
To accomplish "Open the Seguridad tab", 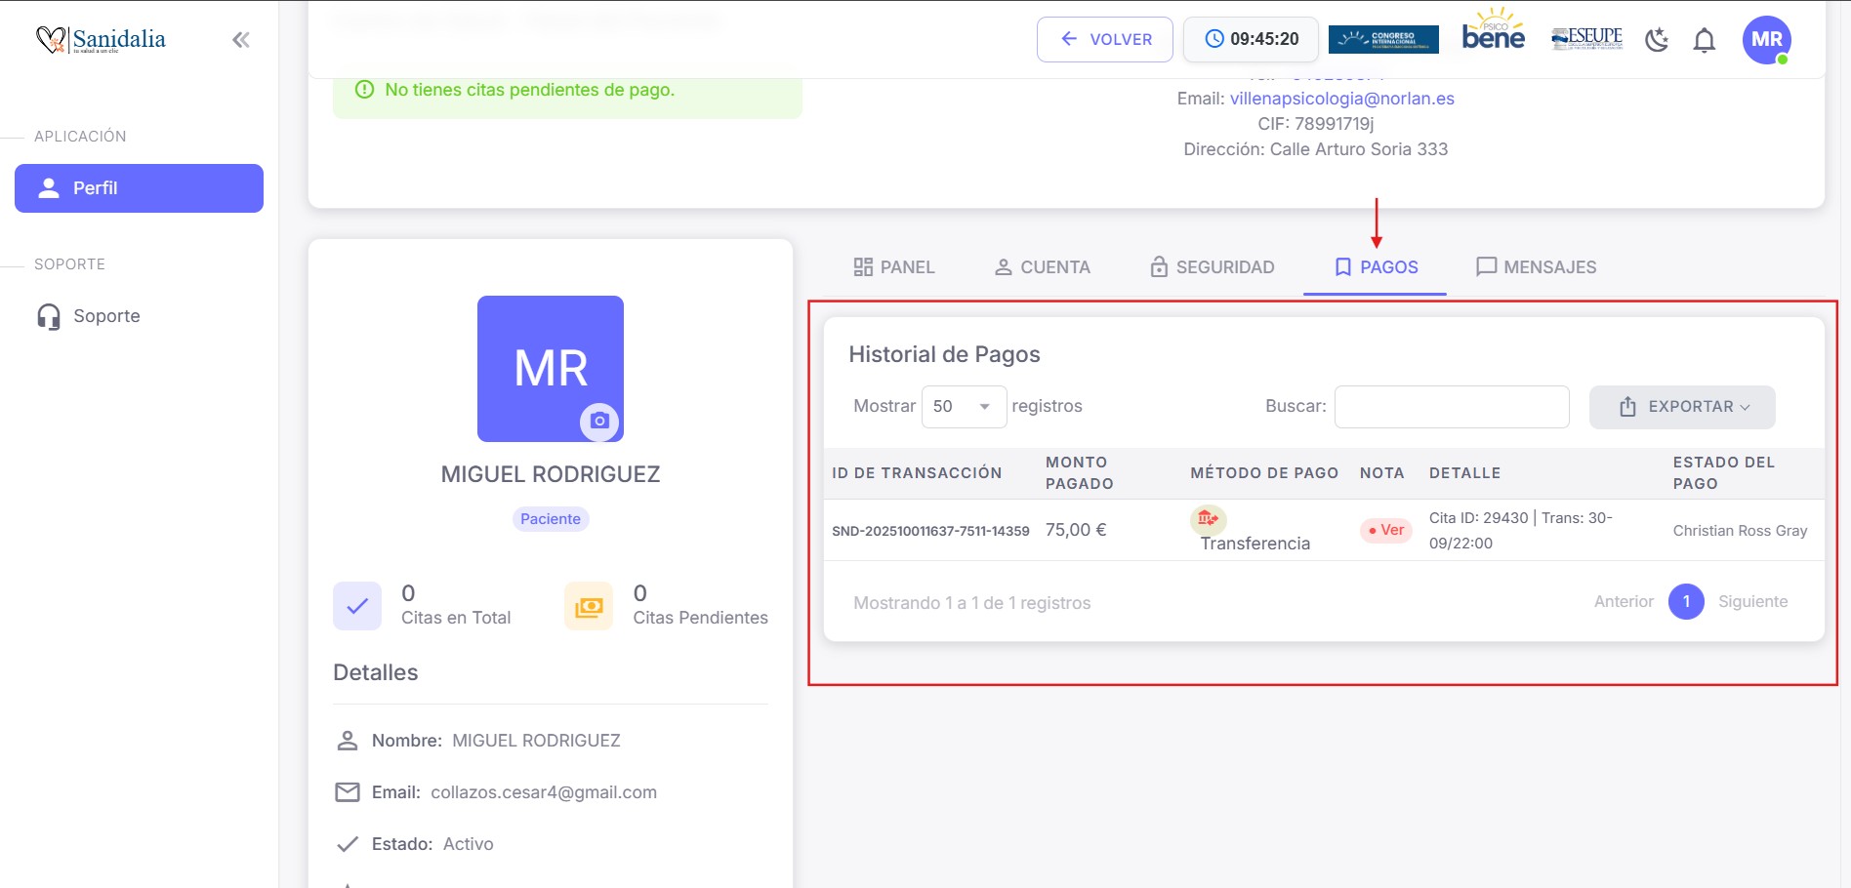I will tap(1212, 267).
